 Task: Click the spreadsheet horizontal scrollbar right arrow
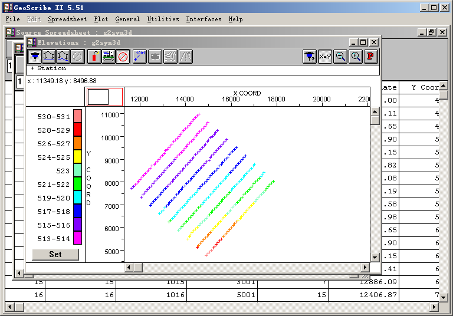point(434,307)
